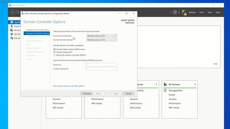Viewport: 230px width, 129px height.
Task: Click Events in All Servers tile
Action: coord(172,95)
